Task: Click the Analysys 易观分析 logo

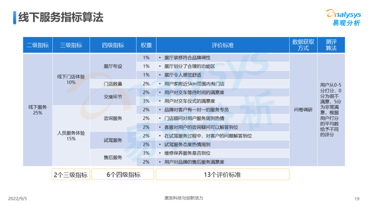Action: [343, 17]
